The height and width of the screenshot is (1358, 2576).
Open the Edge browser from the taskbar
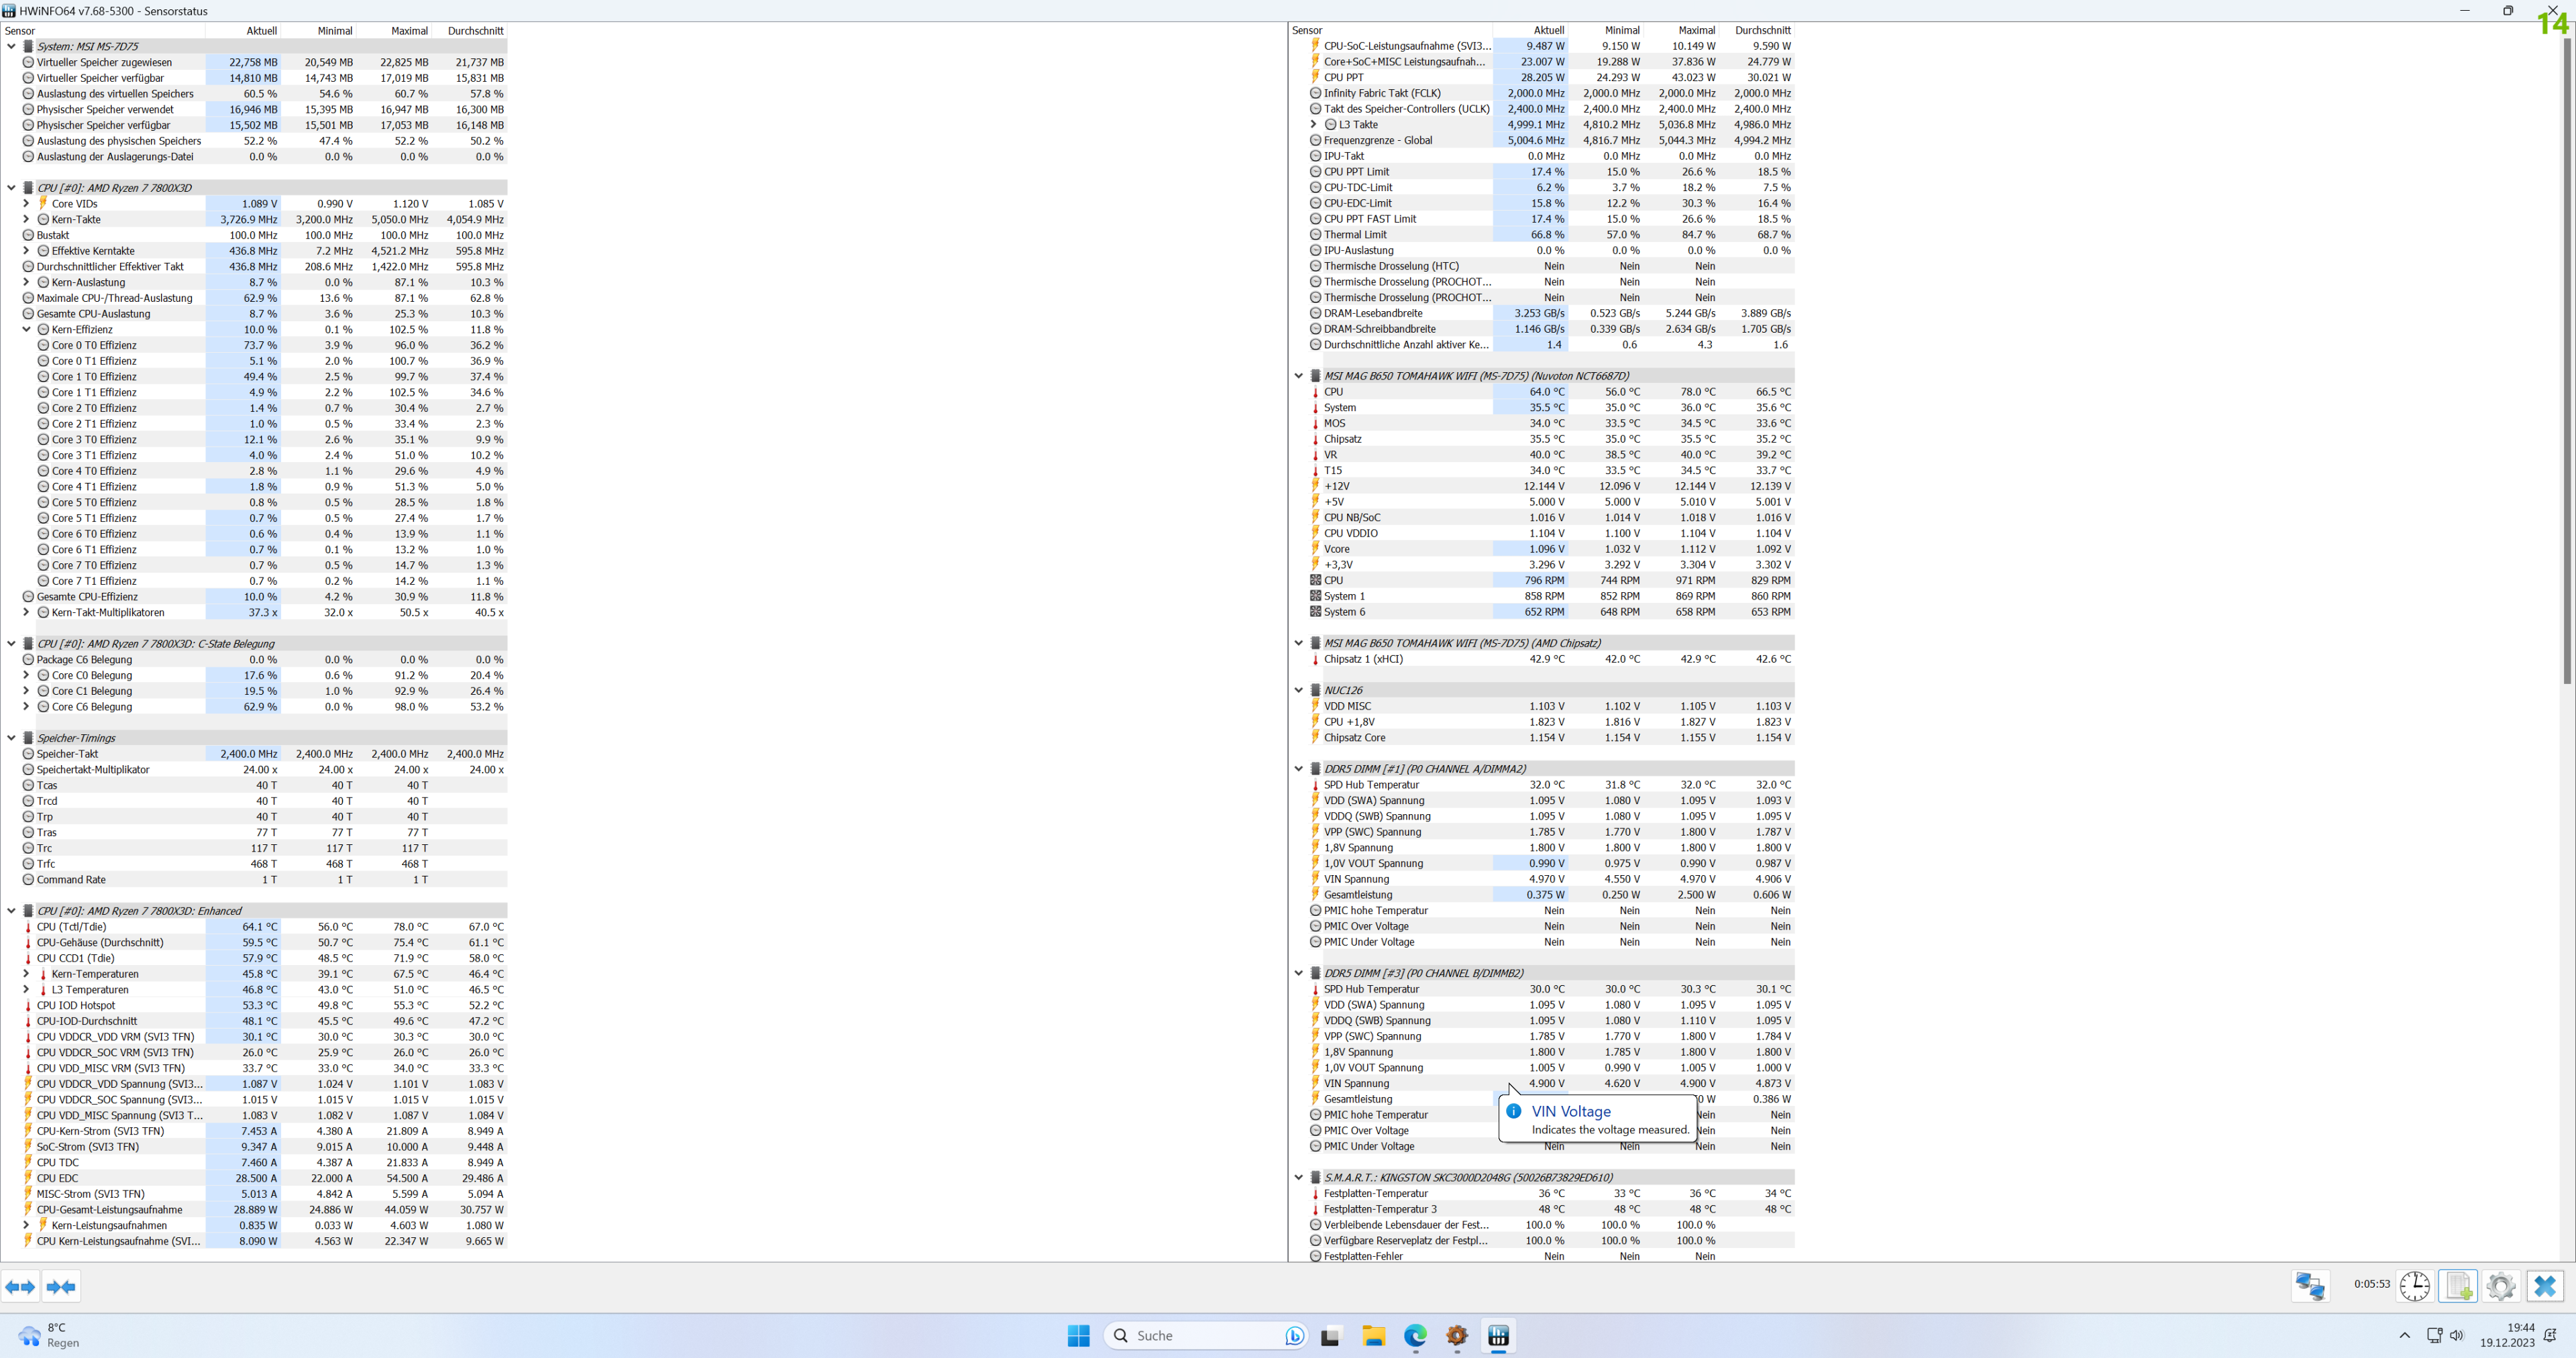click(1415, 1336)
